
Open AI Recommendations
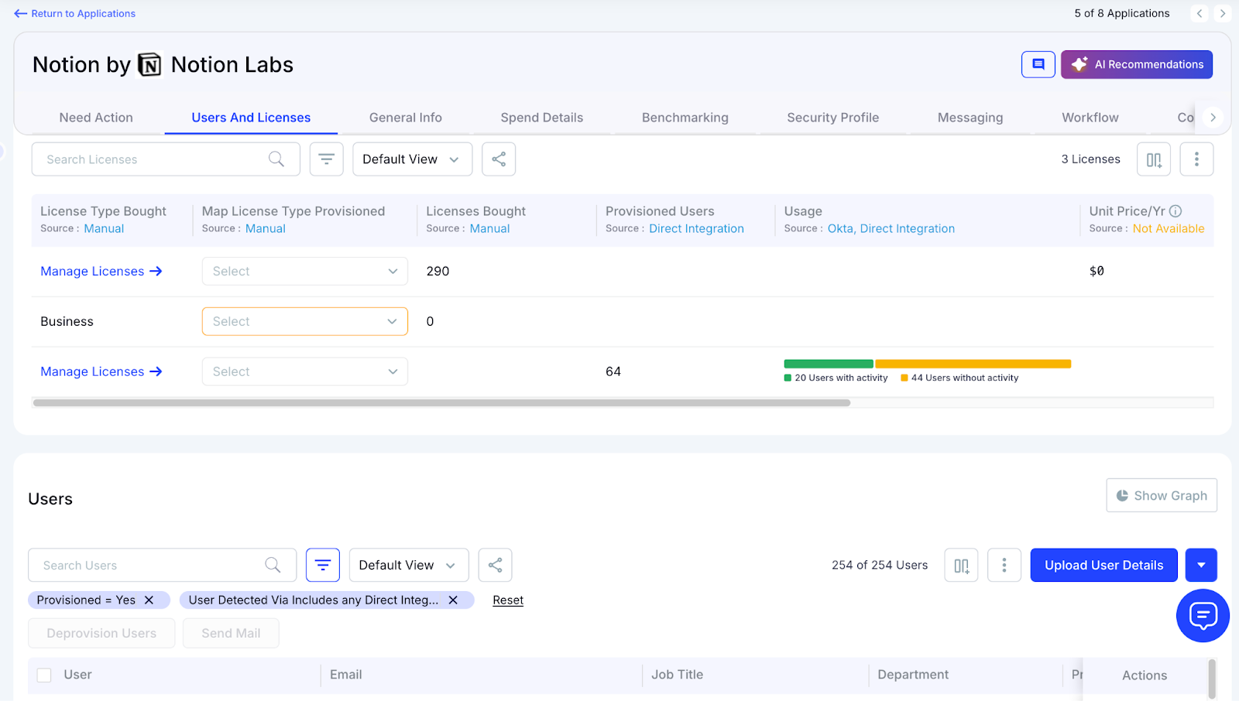1137,64
